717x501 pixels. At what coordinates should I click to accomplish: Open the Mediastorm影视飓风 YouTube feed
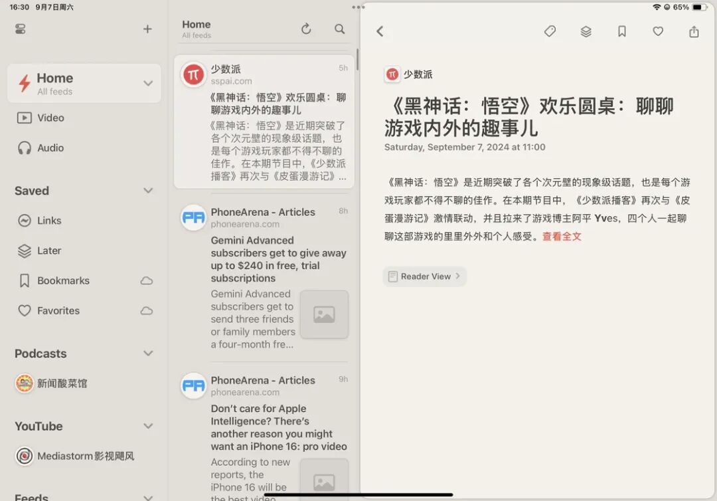(x=75, y=456)
